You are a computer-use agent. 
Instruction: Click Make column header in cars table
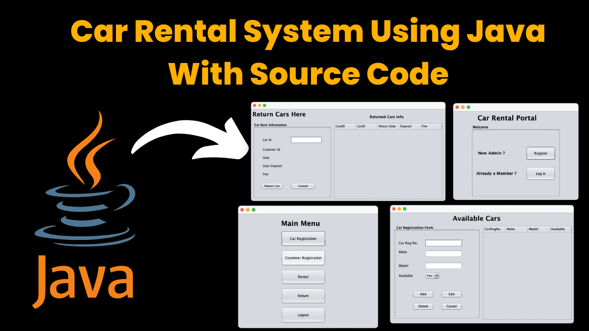pos(516,229)
